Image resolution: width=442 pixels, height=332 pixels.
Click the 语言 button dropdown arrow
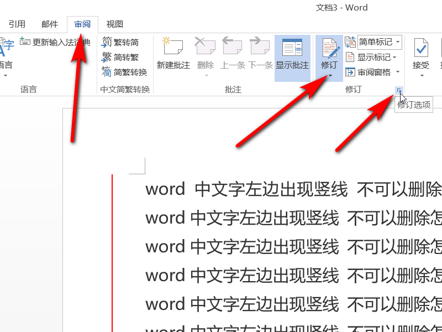[6, 76]
